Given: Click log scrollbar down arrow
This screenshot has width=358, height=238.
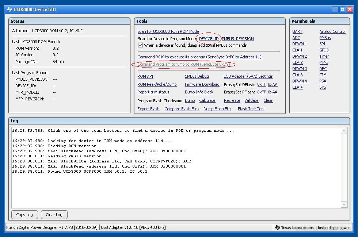Looking at the screenshot, I should [x=344, y=205].
